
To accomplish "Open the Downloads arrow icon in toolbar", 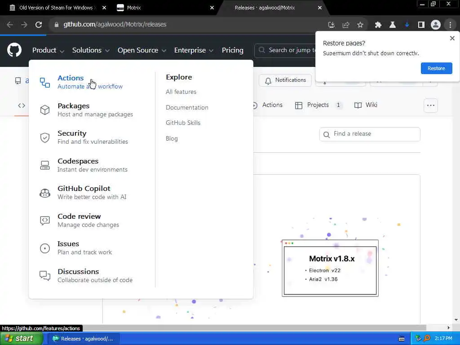I will click(x=407, y=25).
